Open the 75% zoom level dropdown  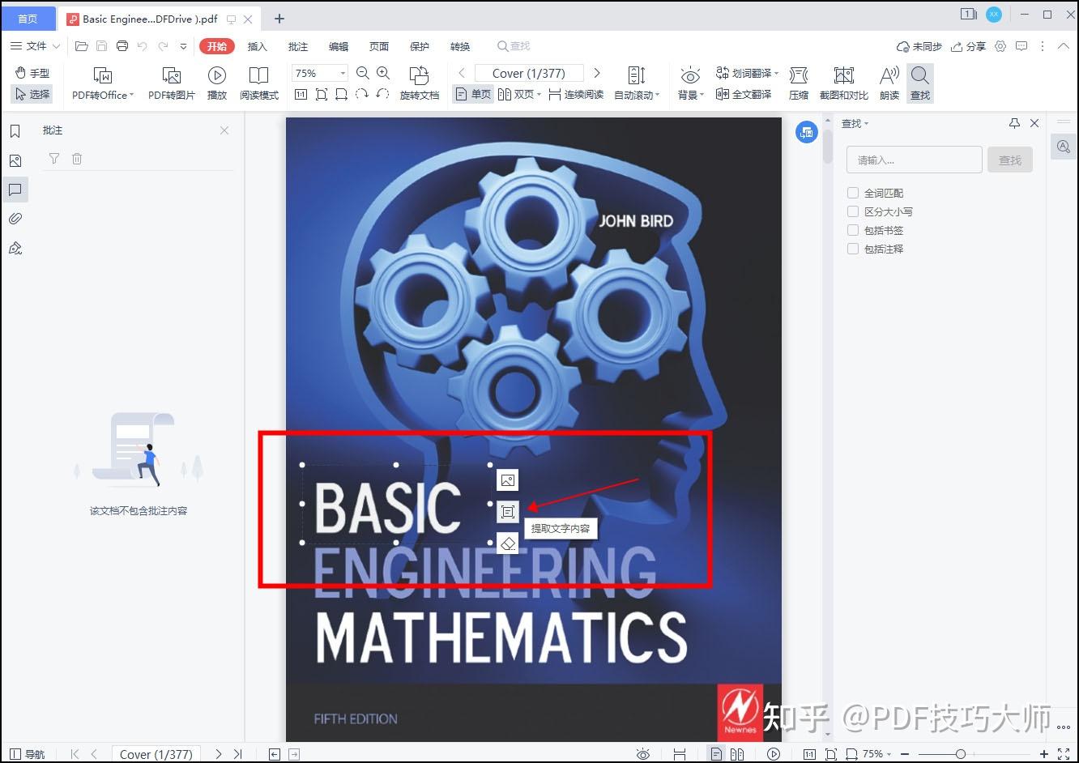click(x=343, y=73)
